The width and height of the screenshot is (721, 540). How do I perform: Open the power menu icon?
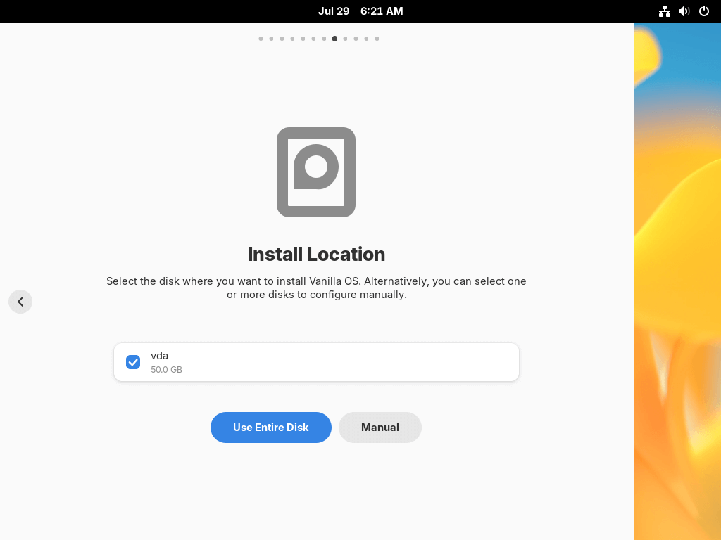pyautogui.click(x=704, y=11)
